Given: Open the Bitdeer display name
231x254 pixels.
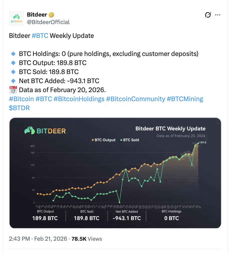Looking at the screenshot, I should click(x=37, y=15).
